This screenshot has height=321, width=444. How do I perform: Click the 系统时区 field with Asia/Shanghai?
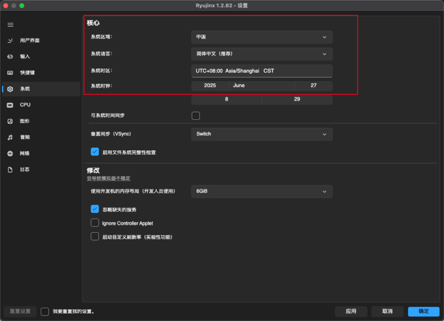262,71
